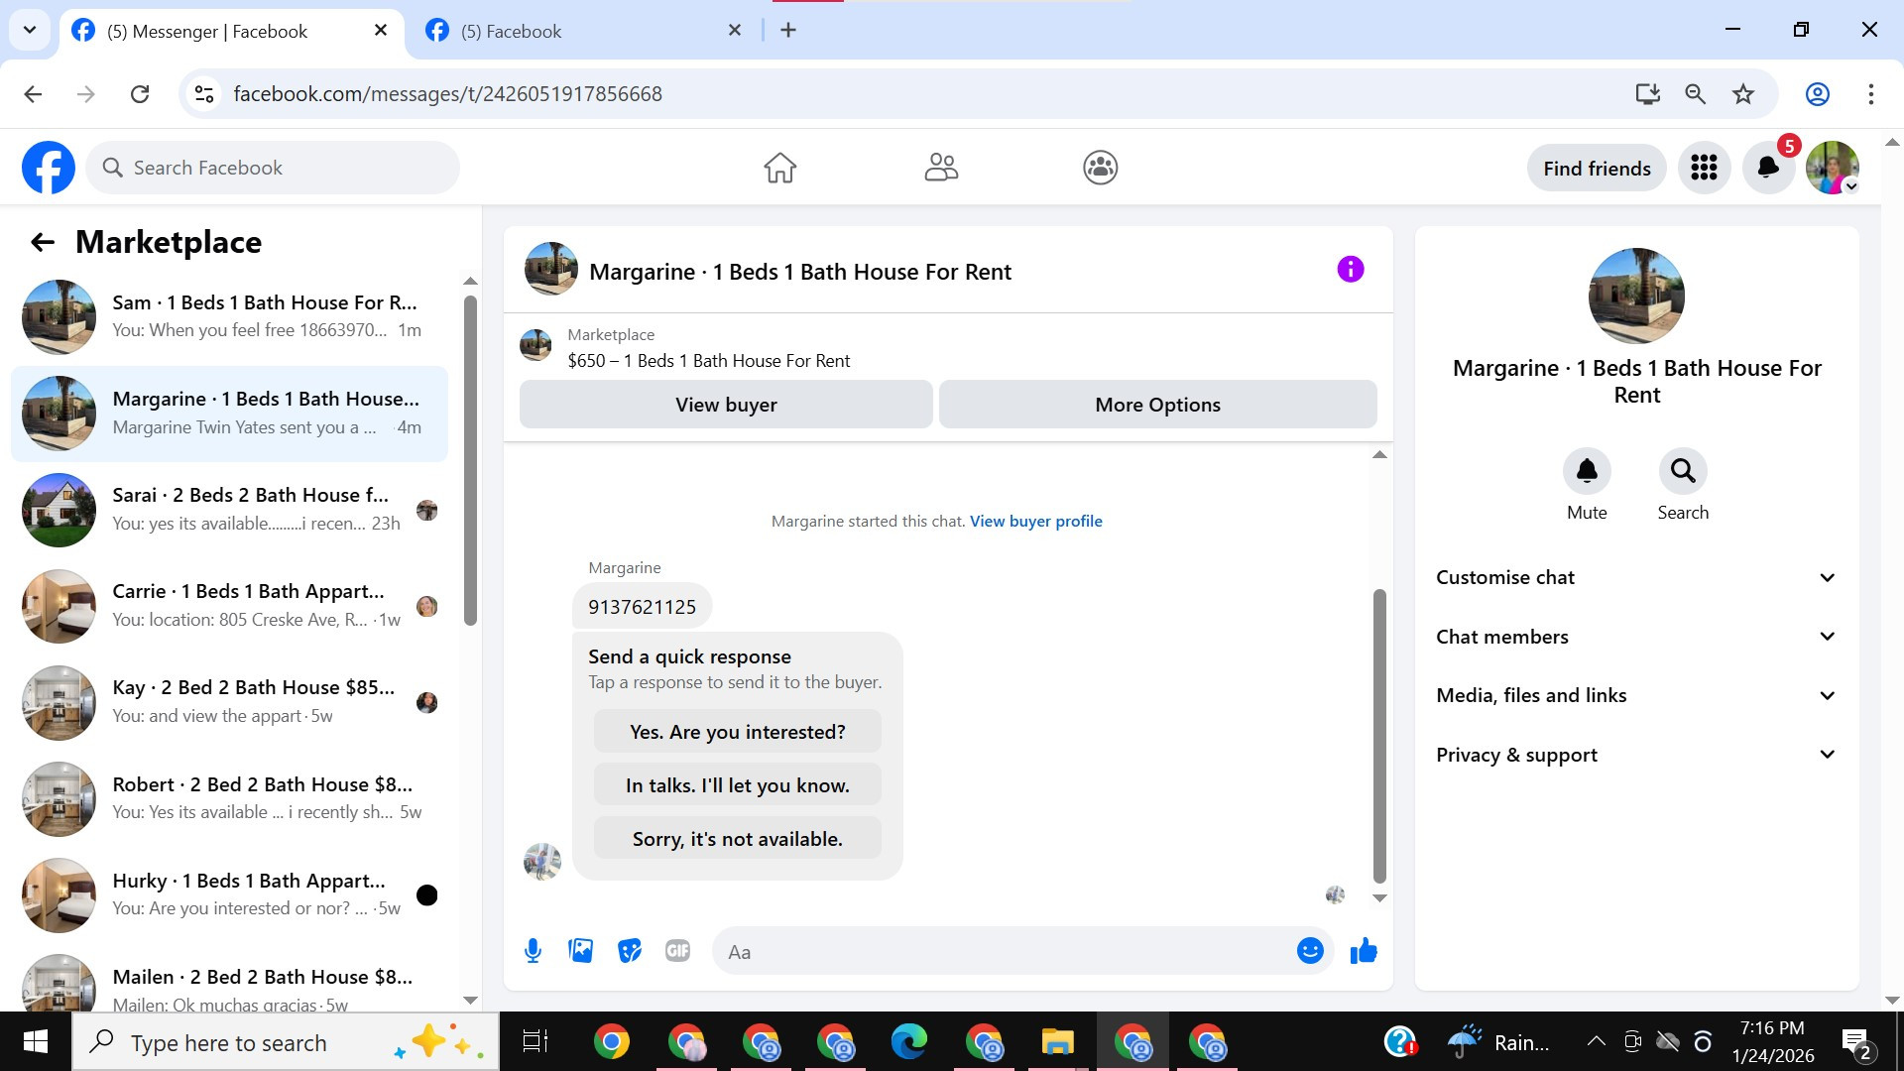
Task: Open conversation information purple icon
Action: 1350,270
